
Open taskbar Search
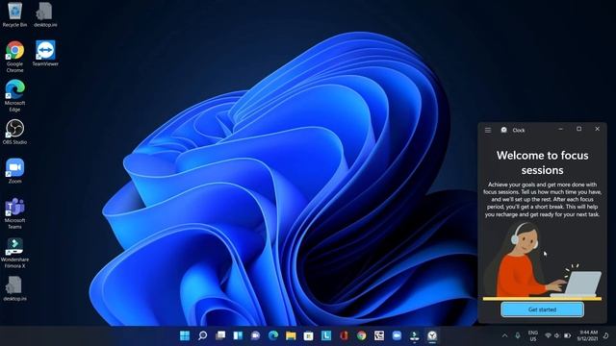pyautogui.click(x=202, y=335)
